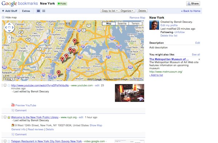Click the Preview YouTube icon

pyautogui.click(x=13, y=105)
